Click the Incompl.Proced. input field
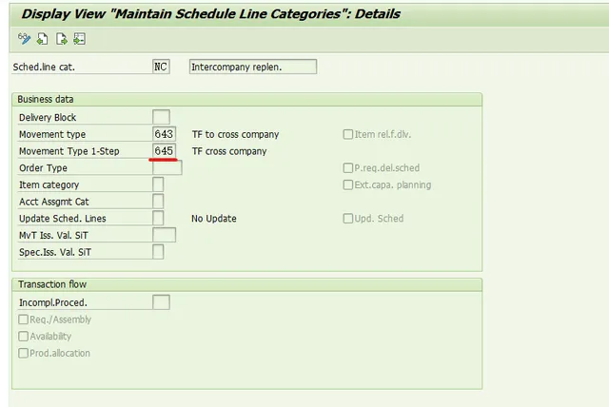The width and height of the screenshot is (609, 407). click(161, 302)
